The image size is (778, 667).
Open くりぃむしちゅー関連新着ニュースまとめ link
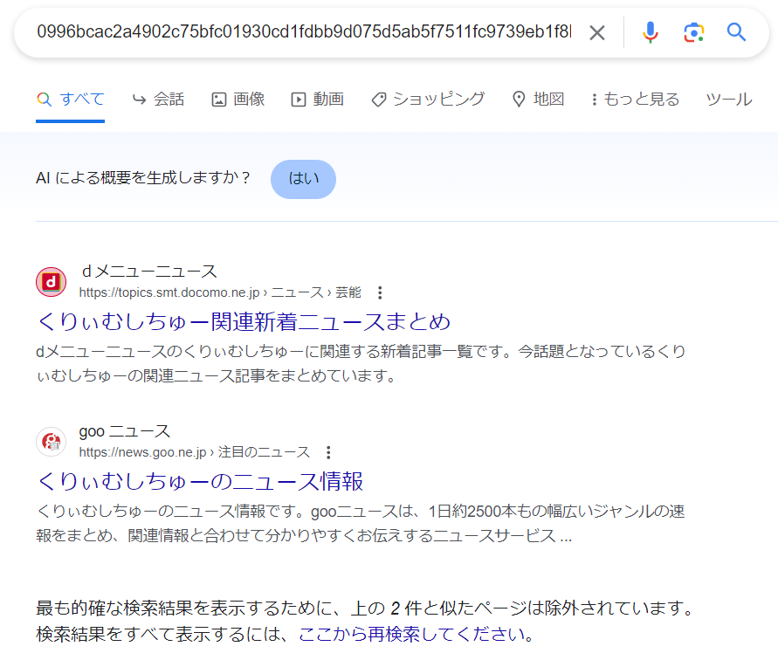(x=244, y=322)
